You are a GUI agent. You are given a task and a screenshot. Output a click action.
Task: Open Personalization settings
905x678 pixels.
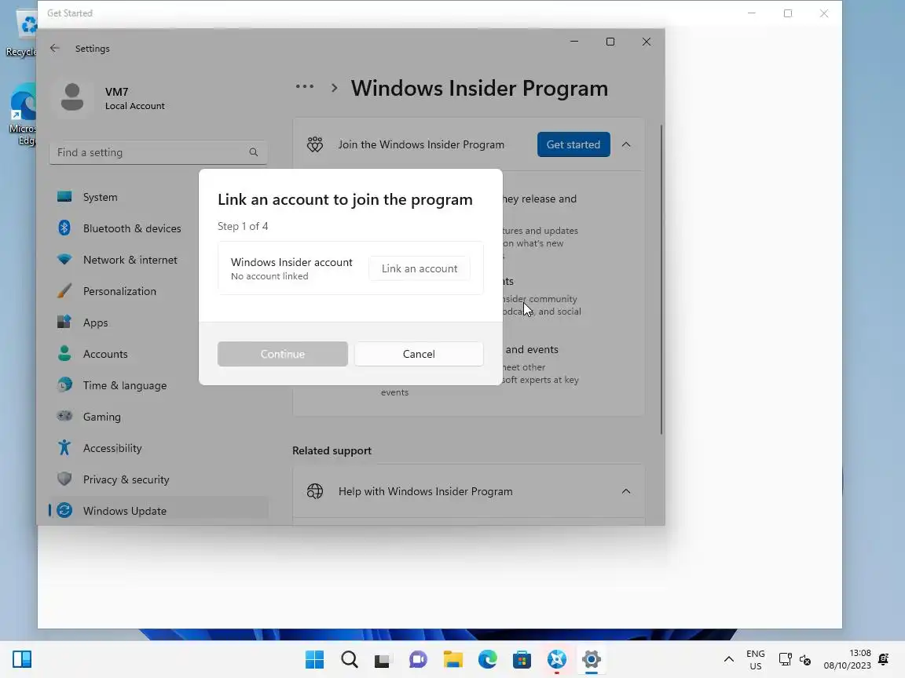point(158,291)
